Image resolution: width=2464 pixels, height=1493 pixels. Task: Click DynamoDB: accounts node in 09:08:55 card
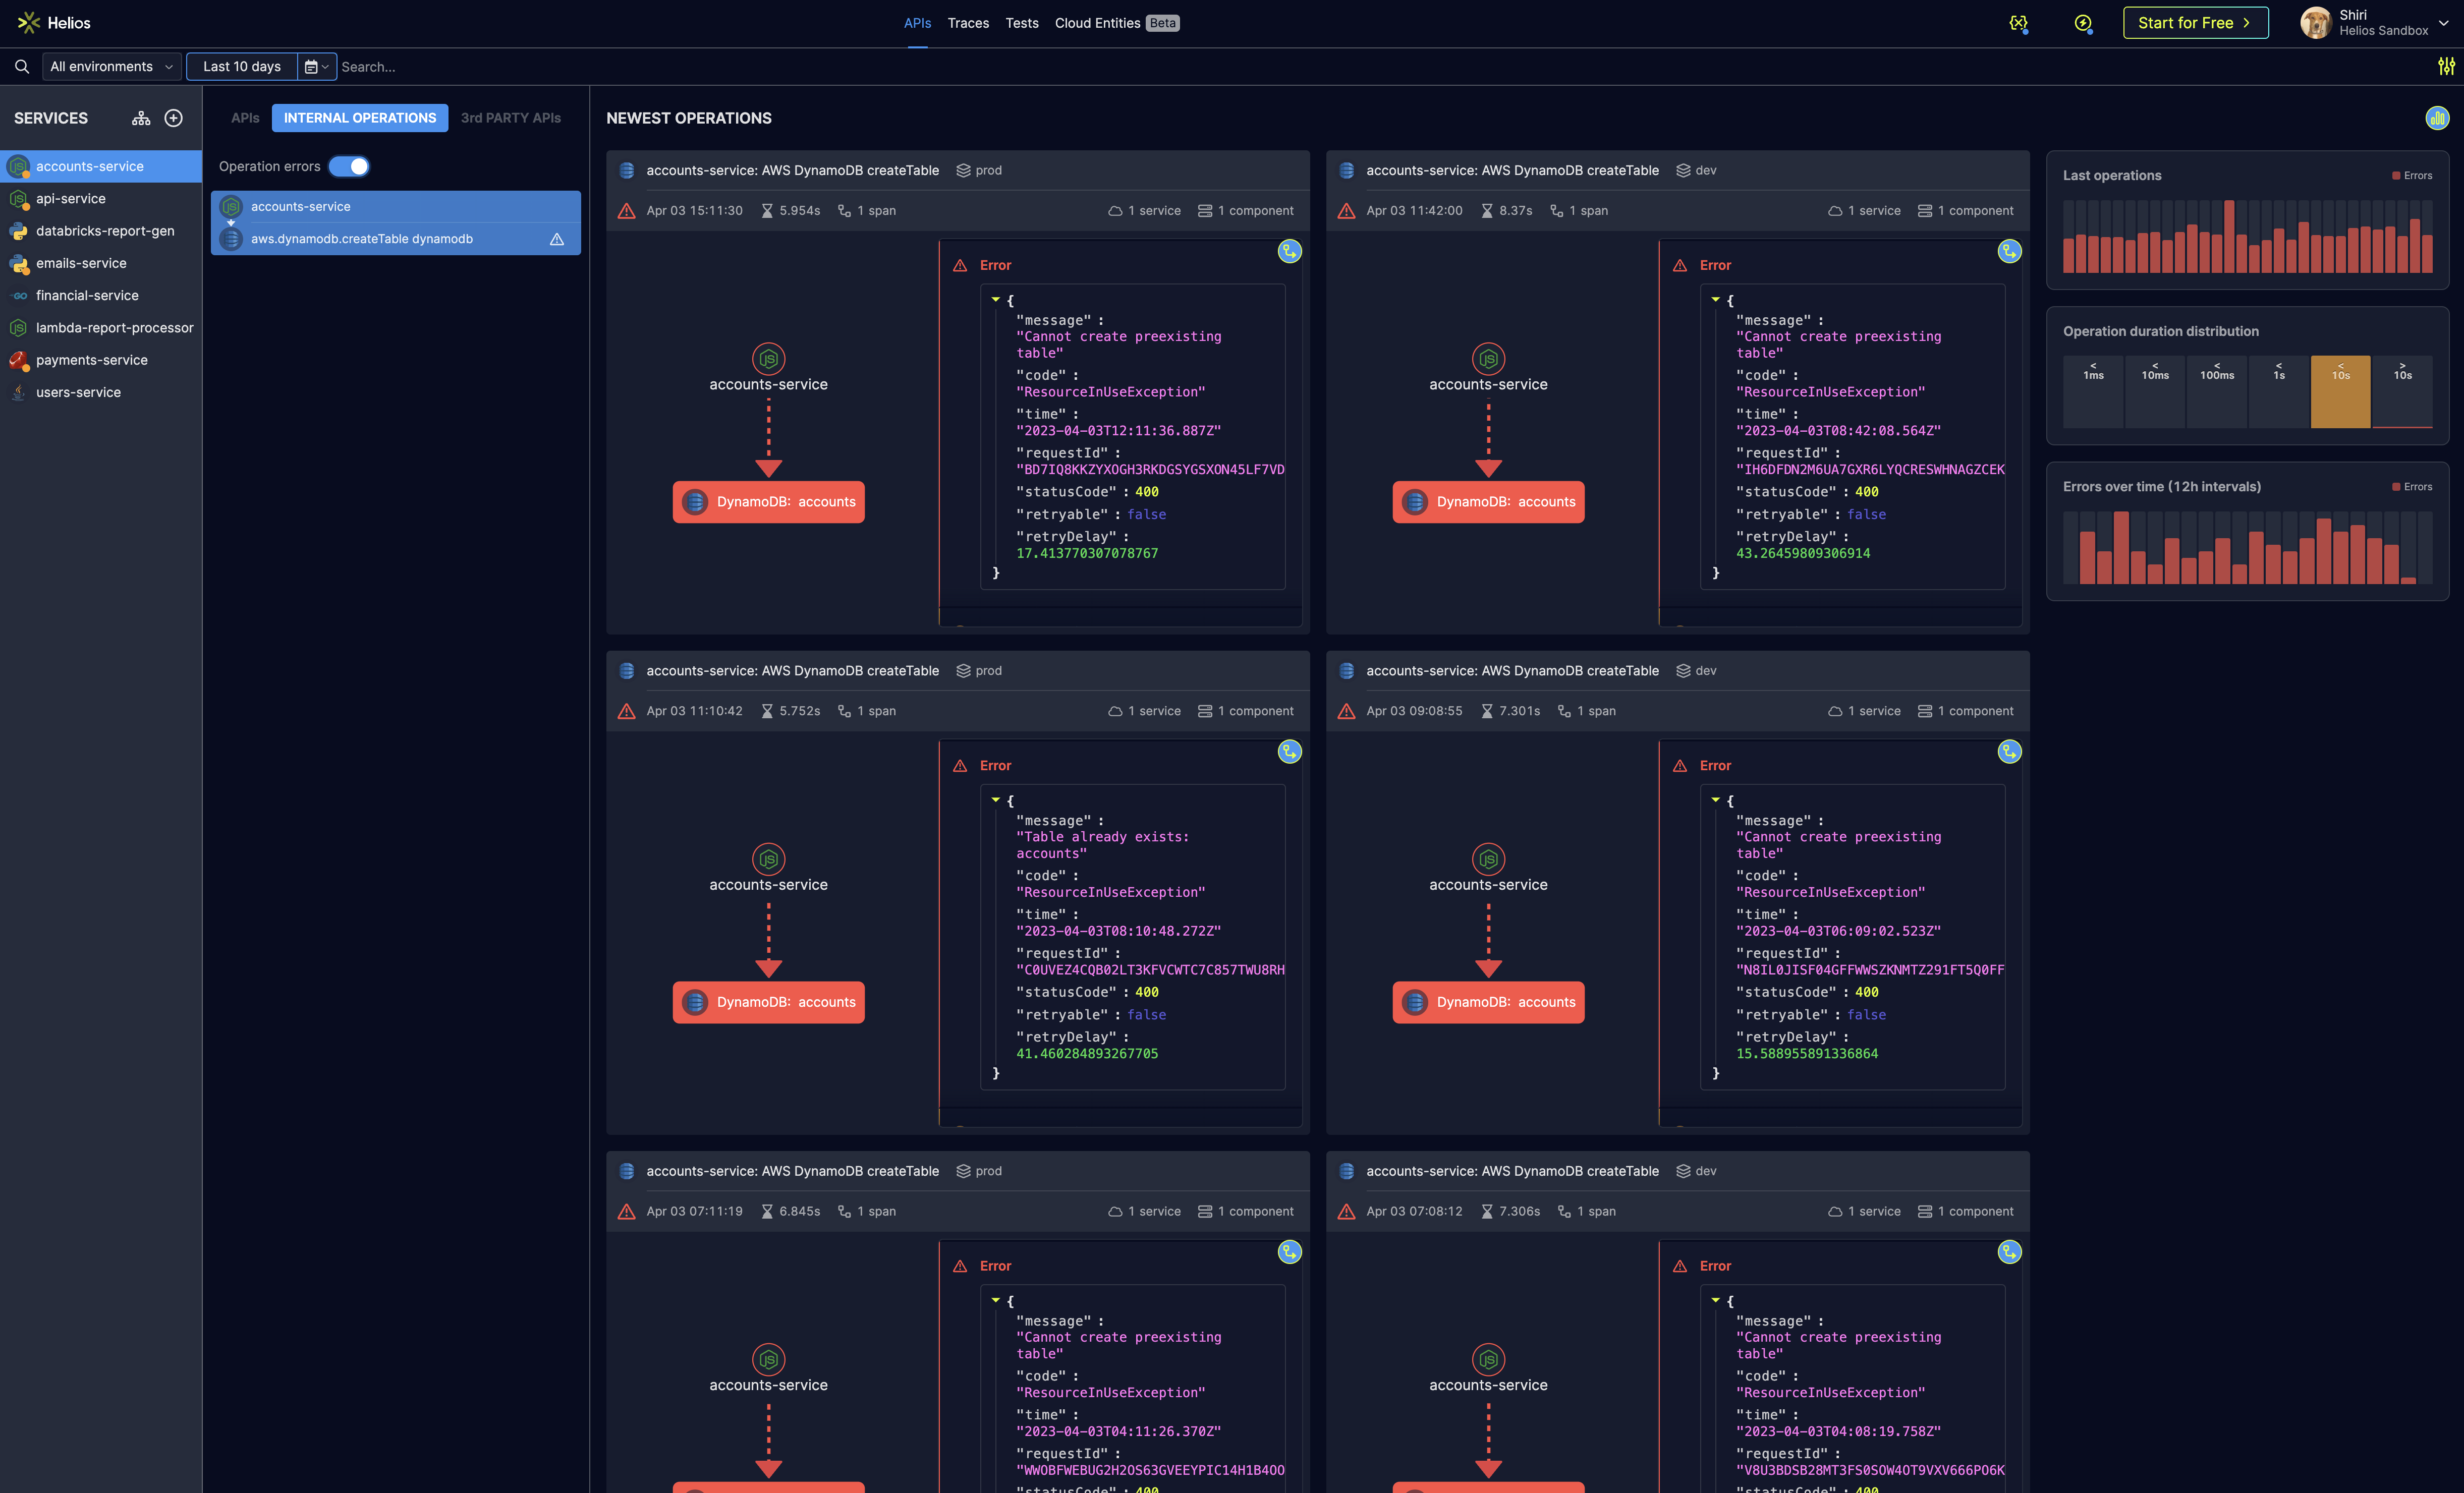[x=1488, y=1002]
